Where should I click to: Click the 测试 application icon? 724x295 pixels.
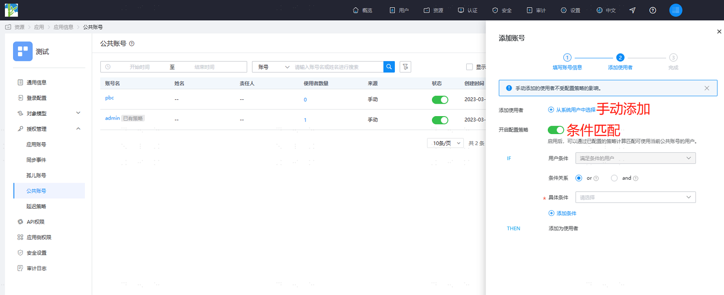click(23, 51)
